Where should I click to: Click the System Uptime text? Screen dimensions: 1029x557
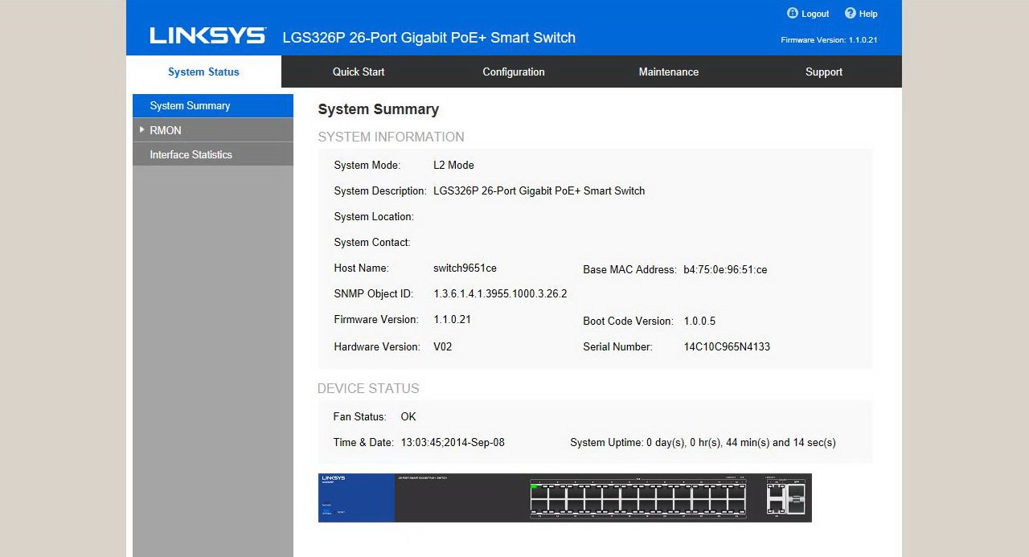(x=703, y=442)
